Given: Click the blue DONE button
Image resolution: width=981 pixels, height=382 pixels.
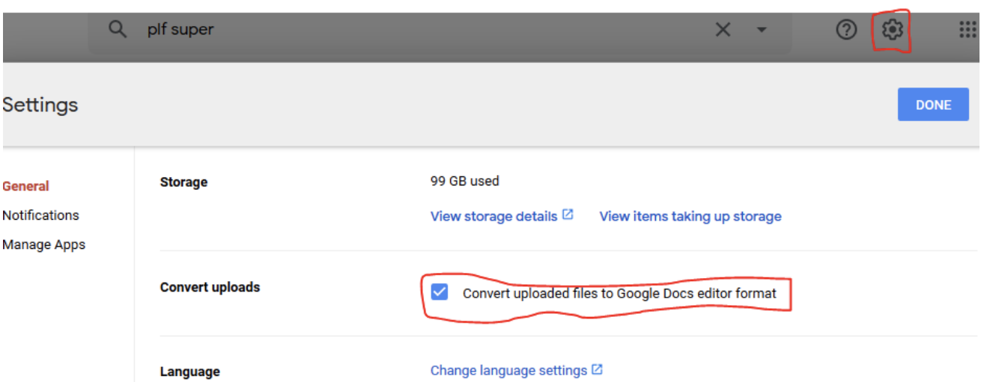Looking at the screenshot, I should tap(933, 105).
